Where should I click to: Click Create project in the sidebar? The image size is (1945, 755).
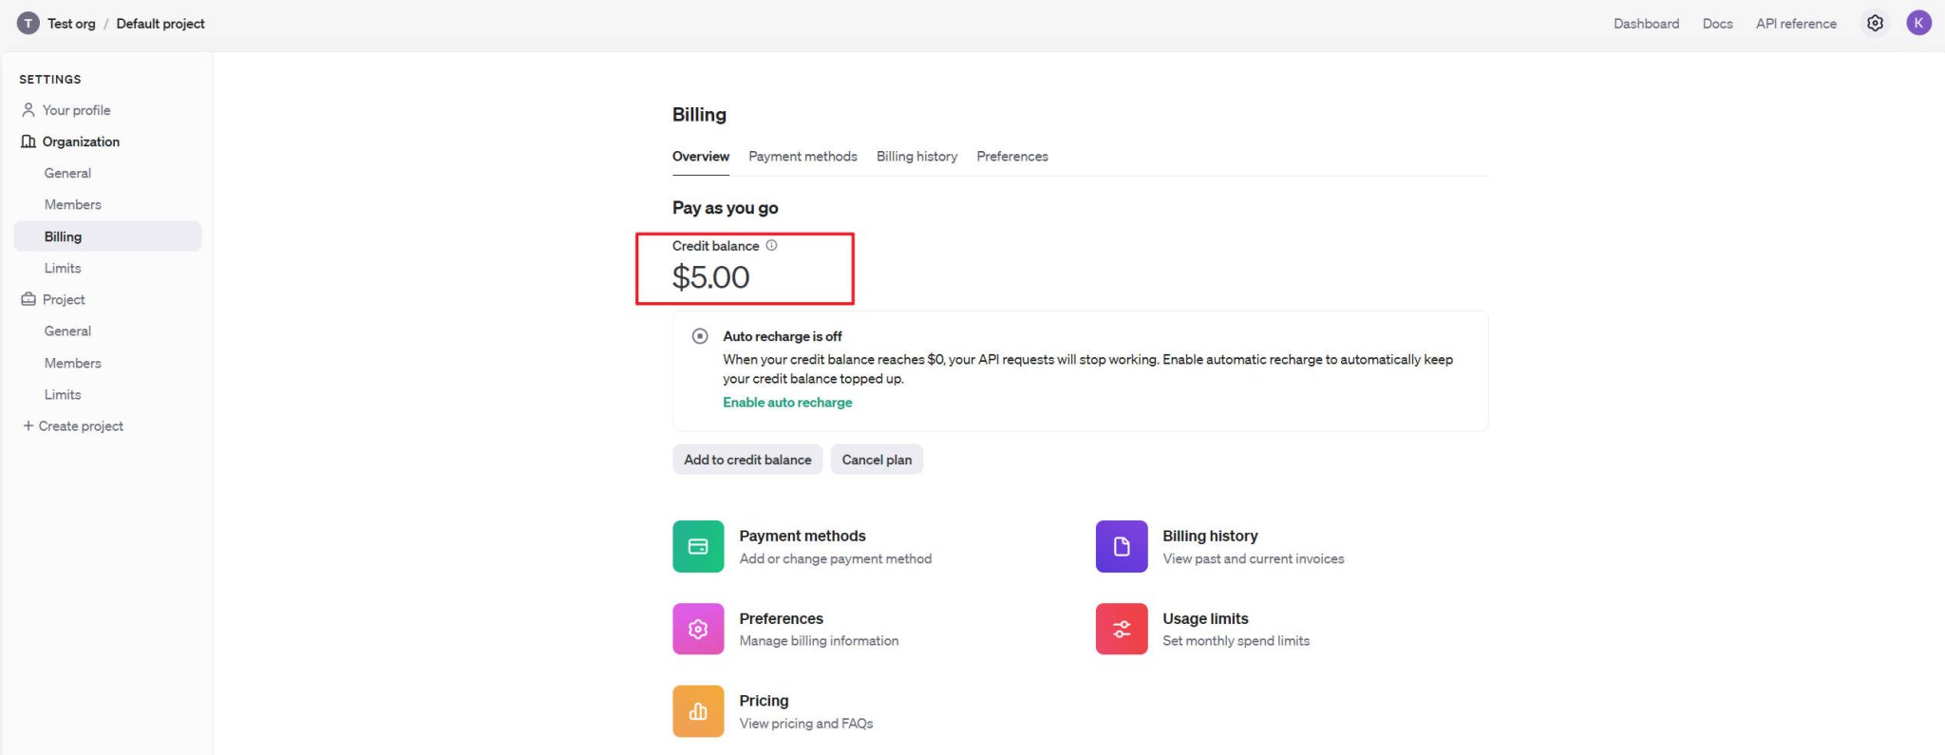tap(81, 426)
